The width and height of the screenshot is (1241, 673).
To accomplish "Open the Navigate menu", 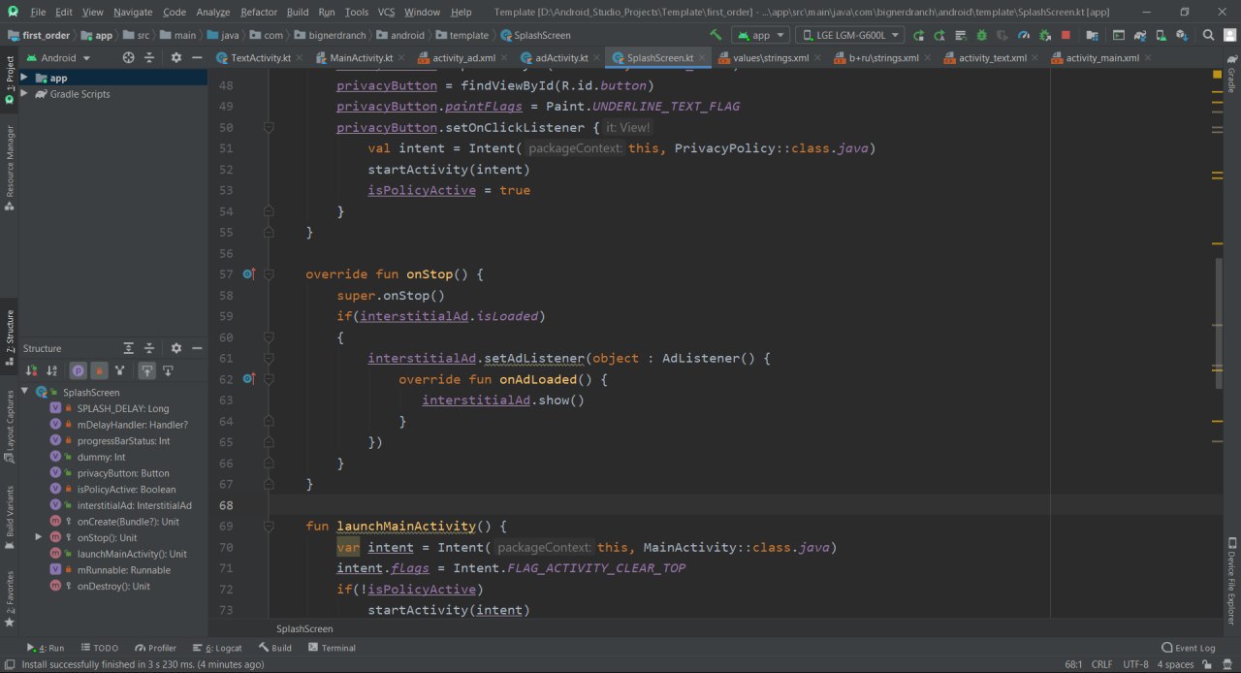I will point(133,12).
